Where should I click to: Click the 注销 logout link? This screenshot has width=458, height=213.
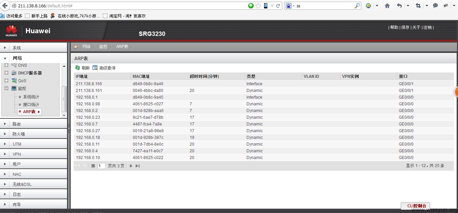(427, 28)
